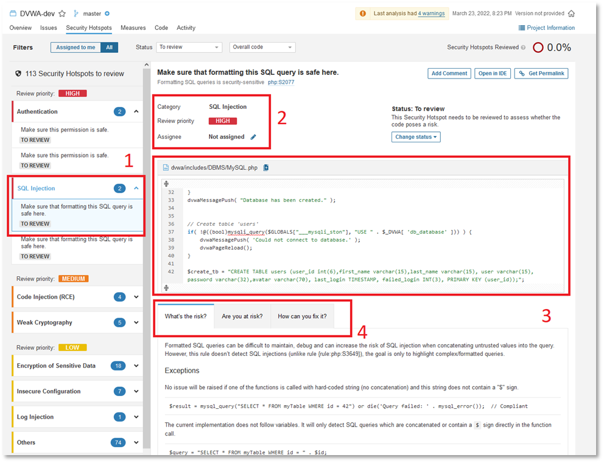Expand the Code Injection (RCE) category

click(x=136, y=298)
